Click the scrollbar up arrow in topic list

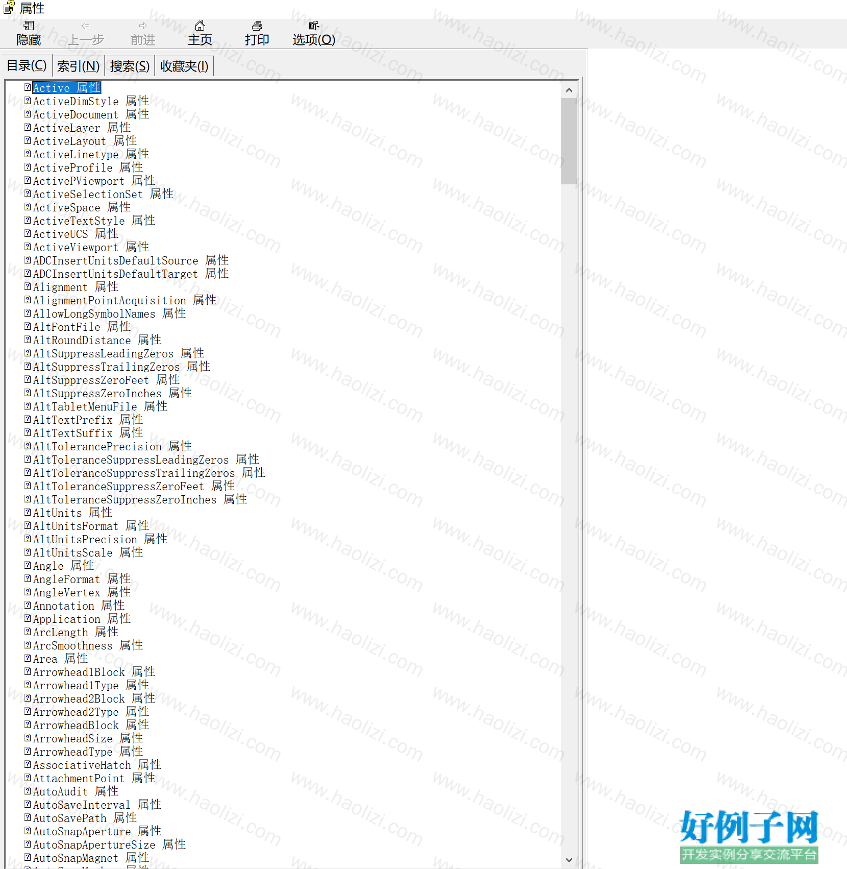[569, 90]
